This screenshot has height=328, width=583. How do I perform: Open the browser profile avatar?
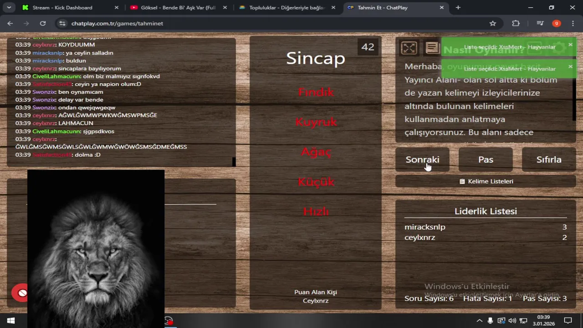tap(557, 23)
